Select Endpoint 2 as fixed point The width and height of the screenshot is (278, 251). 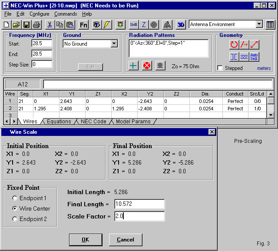click(15, 219)
